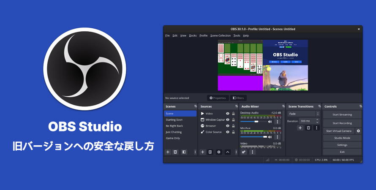Pop out the Controls dock icon

[x=360, y=106]
